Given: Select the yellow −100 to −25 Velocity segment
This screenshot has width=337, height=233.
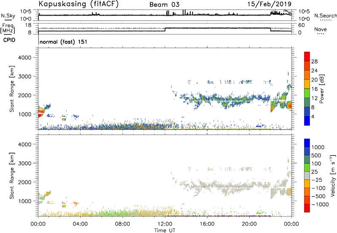Looking at the screenshot, I should point(307,184).
